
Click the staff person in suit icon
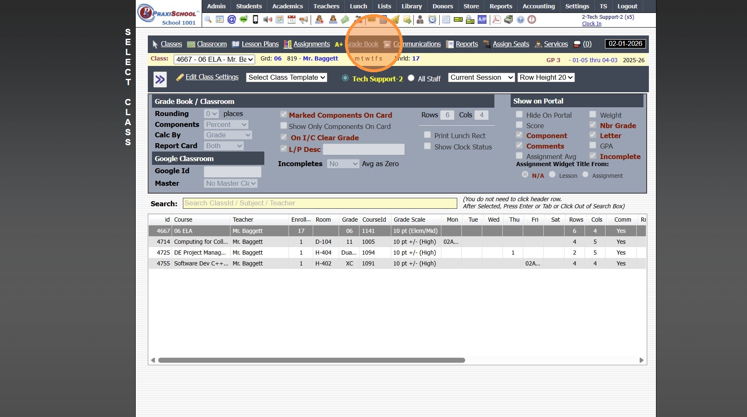coord(420,20)
